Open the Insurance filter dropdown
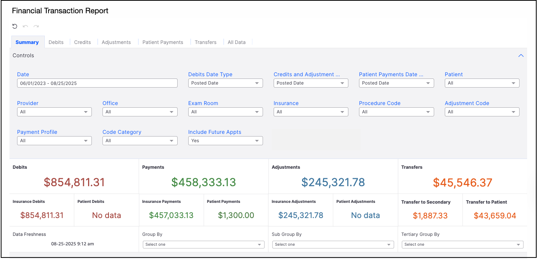This screenshot has width=537, height=259. 310,112
